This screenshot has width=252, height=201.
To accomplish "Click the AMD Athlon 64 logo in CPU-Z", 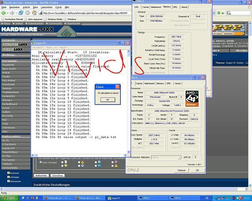I will (192, 99).
